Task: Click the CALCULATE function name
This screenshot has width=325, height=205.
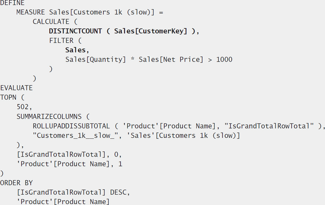Action: pos(51,22)
